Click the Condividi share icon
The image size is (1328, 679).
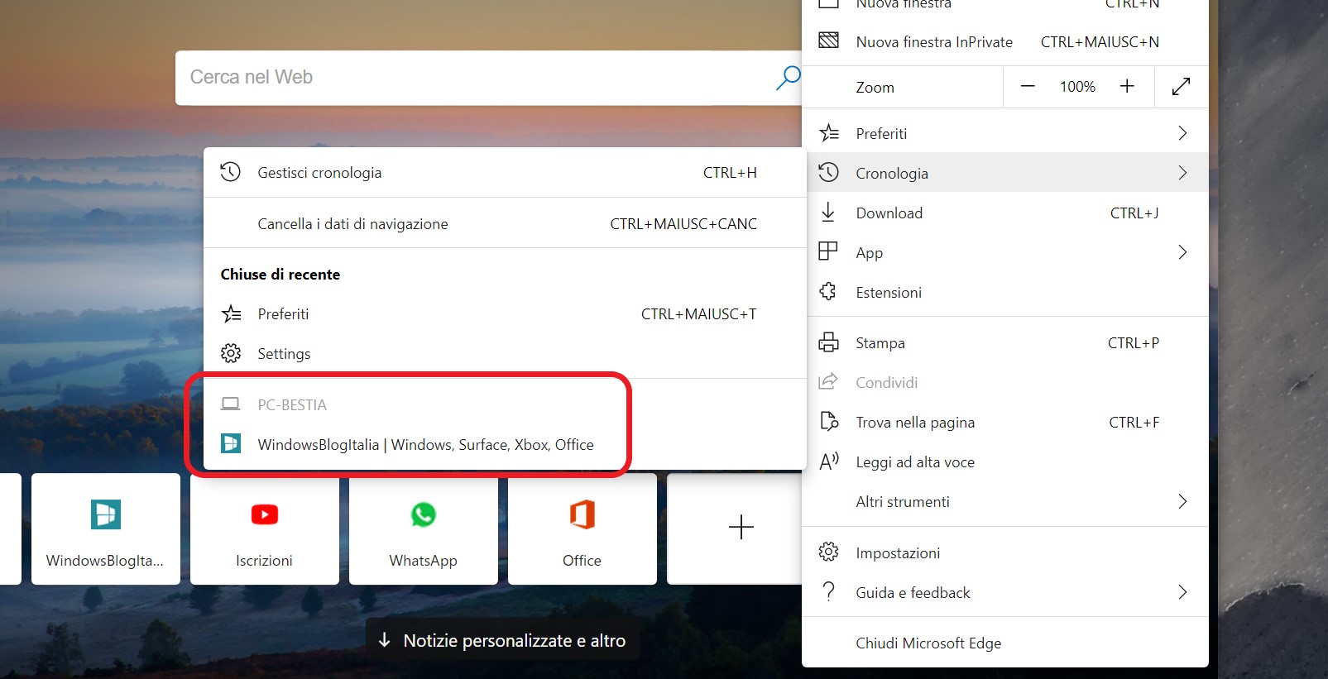click(x=828, y=382)
